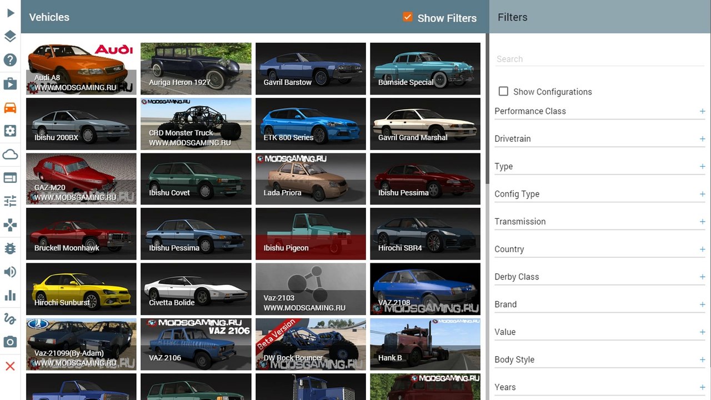Select the Vaz-2103 placeholder thumbnail
The height and width of the screenshot is (400, 711).
pyautogui.click(x=311, y=289)
